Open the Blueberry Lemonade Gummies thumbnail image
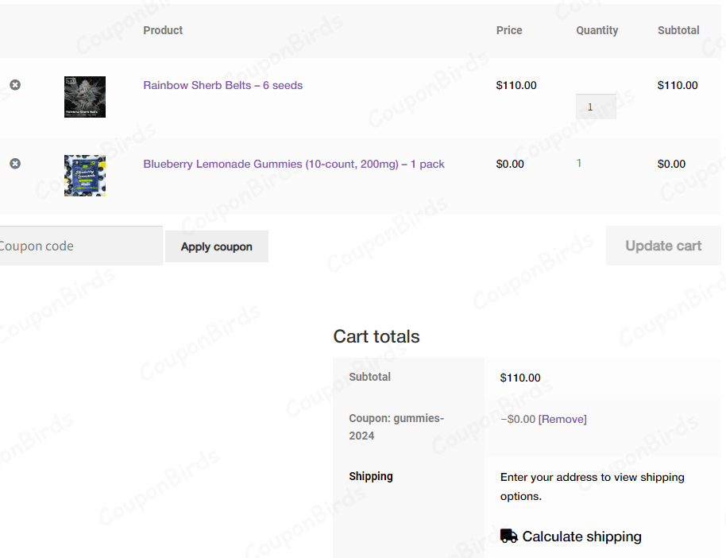Screen dimensions: 726x558 85,176
